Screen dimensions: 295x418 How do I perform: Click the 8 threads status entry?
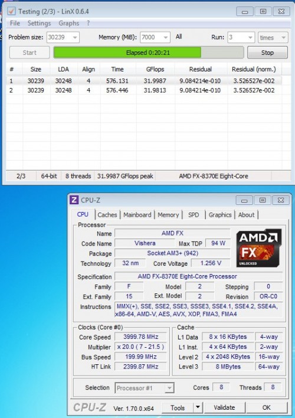coord(78,176)
